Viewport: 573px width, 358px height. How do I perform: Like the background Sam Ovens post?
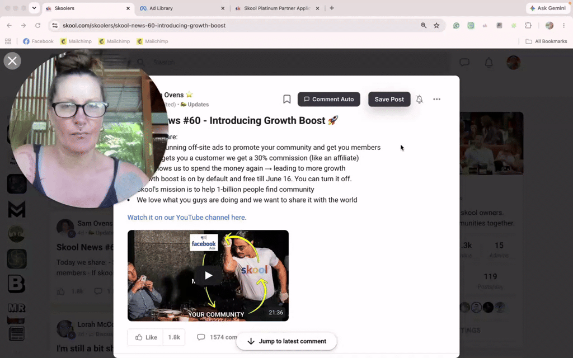pos(60,291)
